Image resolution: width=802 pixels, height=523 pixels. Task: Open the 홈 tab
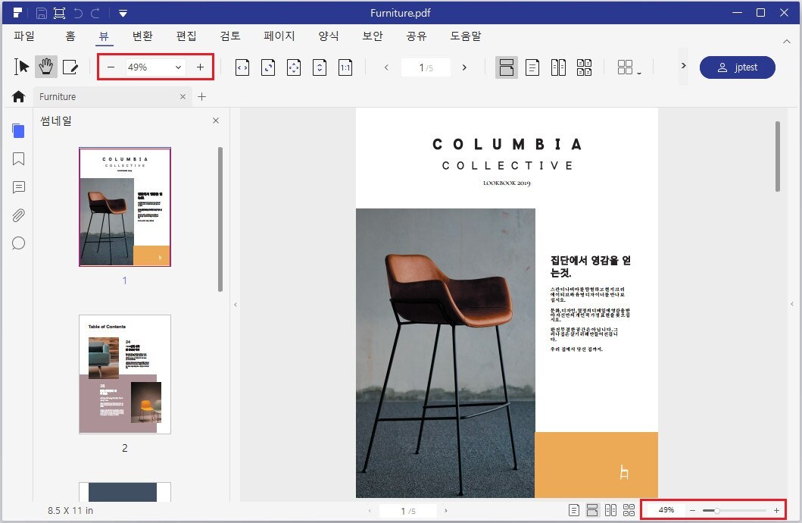click(x=70, y=36)
